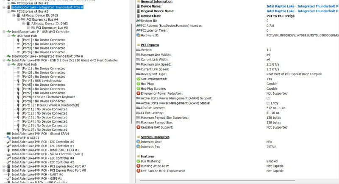Click the red X beside Running At 66 MHz
Screen dimensions: 339x184
[139, 166]
